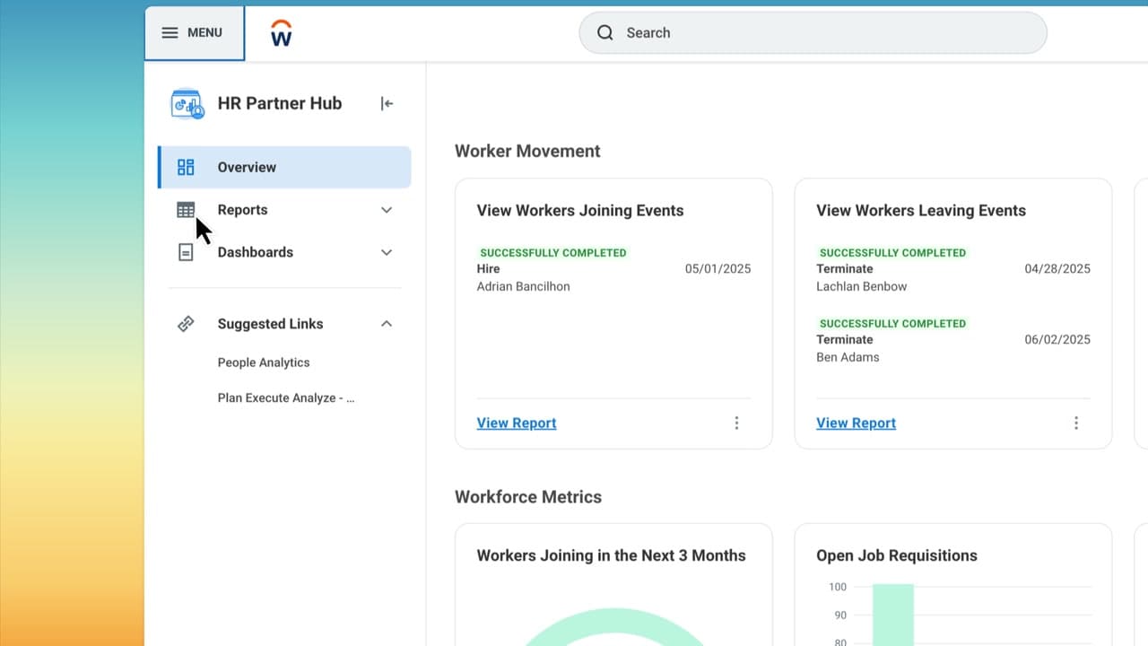Click the Reports table icon
Screen dimensions: 1148x646
[186, 210]
